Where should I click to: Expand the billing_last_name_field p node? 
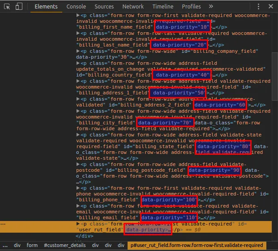(x=78, y=33)
